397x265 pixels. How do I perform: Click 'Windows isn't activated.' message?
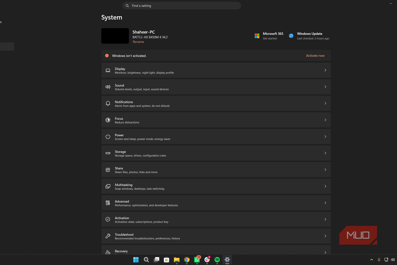coord(129,56)
